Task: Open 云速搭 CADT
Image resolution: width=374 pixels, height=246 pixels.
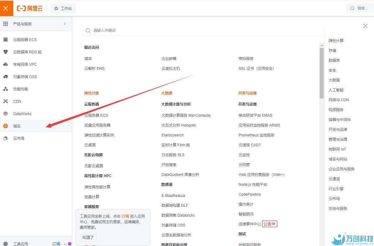Action: [250, 145]
